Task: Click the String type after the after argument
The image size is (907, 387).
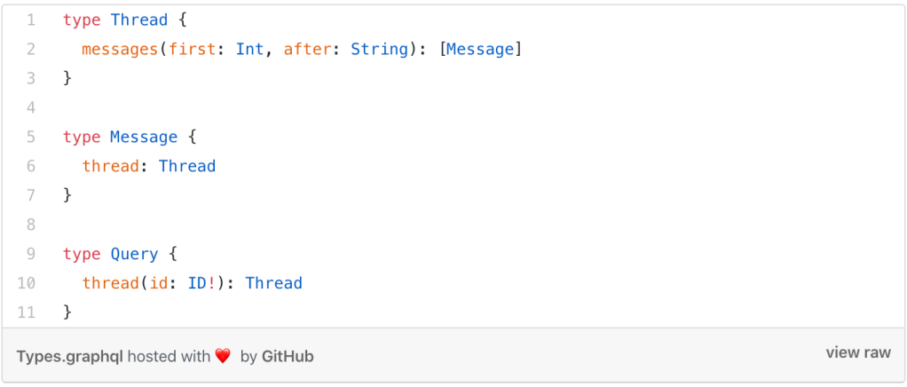Action: point(379,49)
